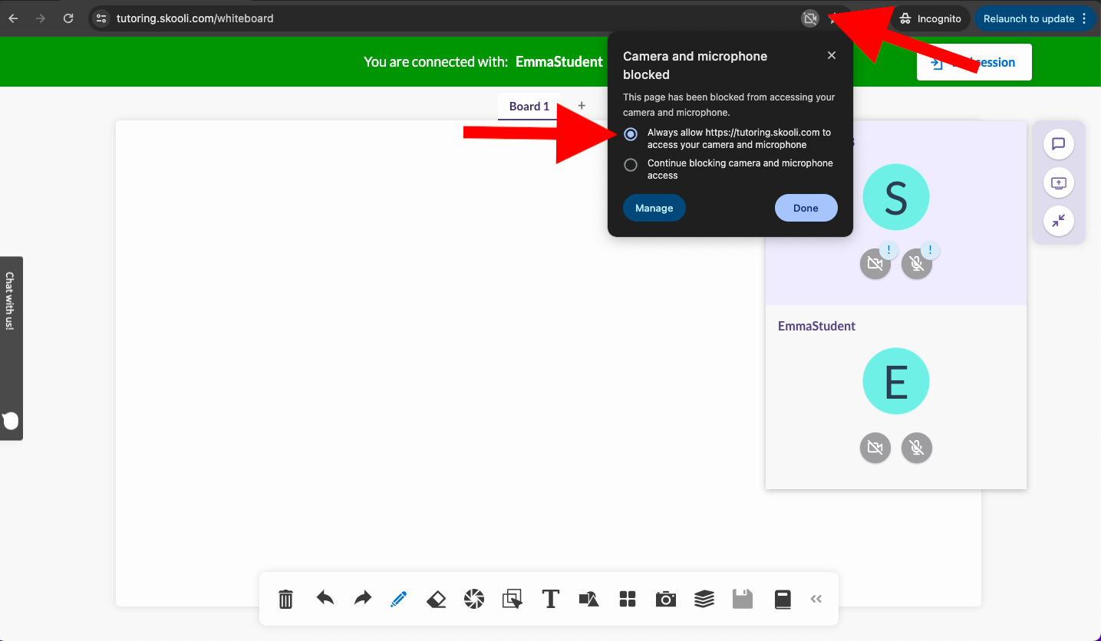This screenshot has width=1101, height=641.
Task: Open the Chat with us side tab
Action: [11, 348]
